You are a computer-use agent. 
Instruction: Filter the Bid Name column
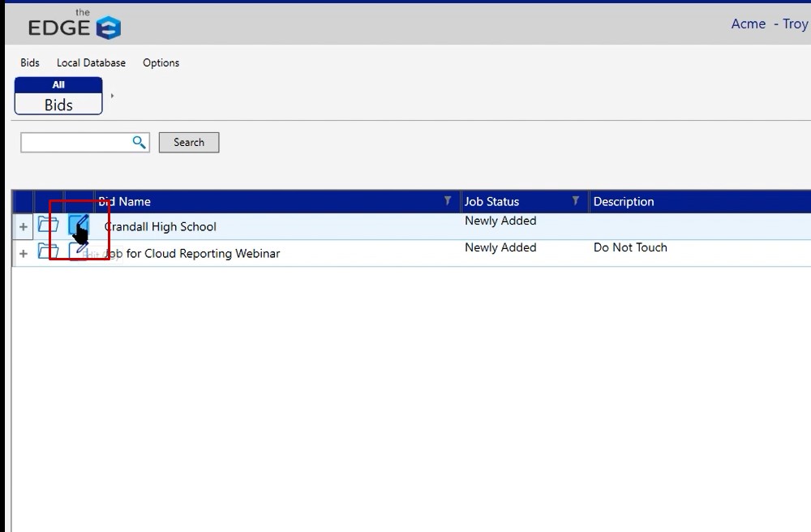(448, 201)
